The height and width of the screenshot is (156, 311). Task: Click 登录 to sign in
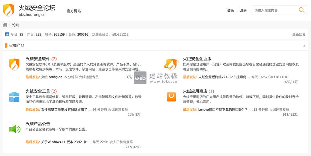[x=231, y=11]
